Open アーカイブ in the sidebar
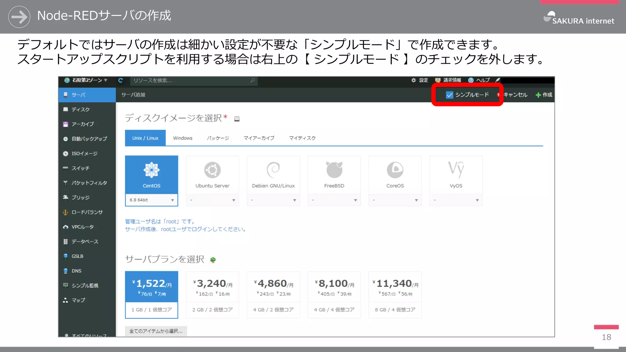This screenshot has width=626, height=352. click(x=87, y=124)
